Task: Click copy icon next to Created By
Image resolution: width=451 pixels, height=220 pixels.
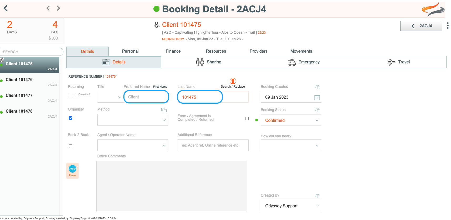Action: (317, 196)
